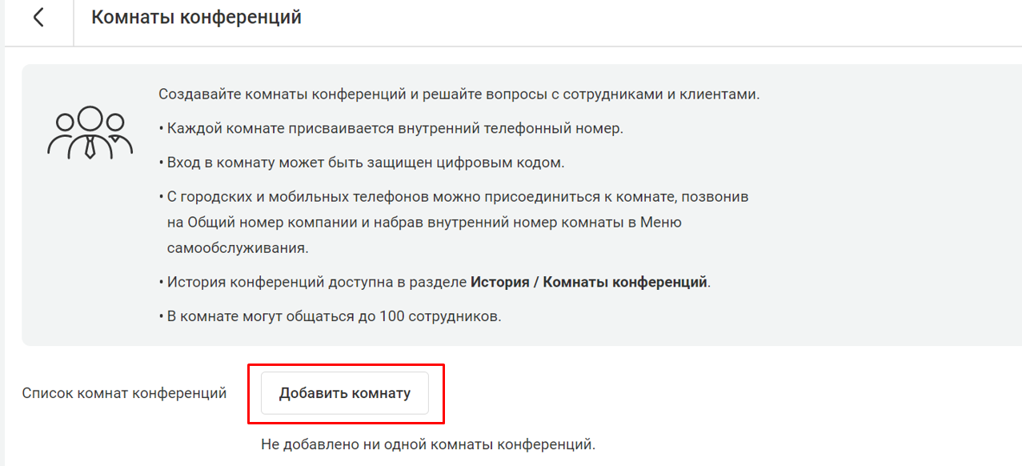Click the word "самообслуживания" in the description

tap(238, 247)
